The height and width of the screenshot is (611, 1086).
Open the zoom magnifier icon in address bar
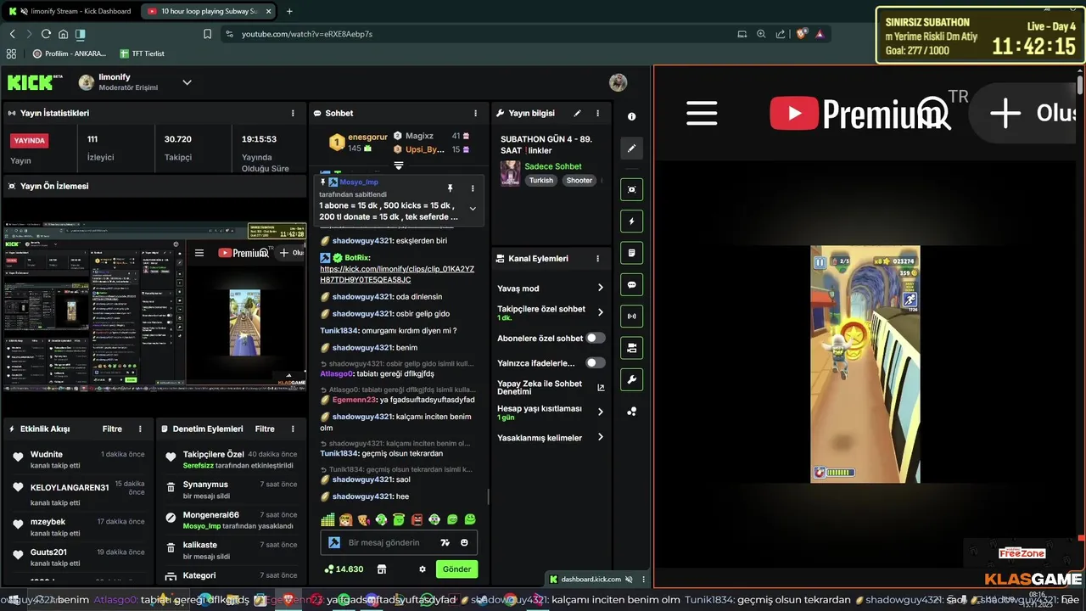761,34
